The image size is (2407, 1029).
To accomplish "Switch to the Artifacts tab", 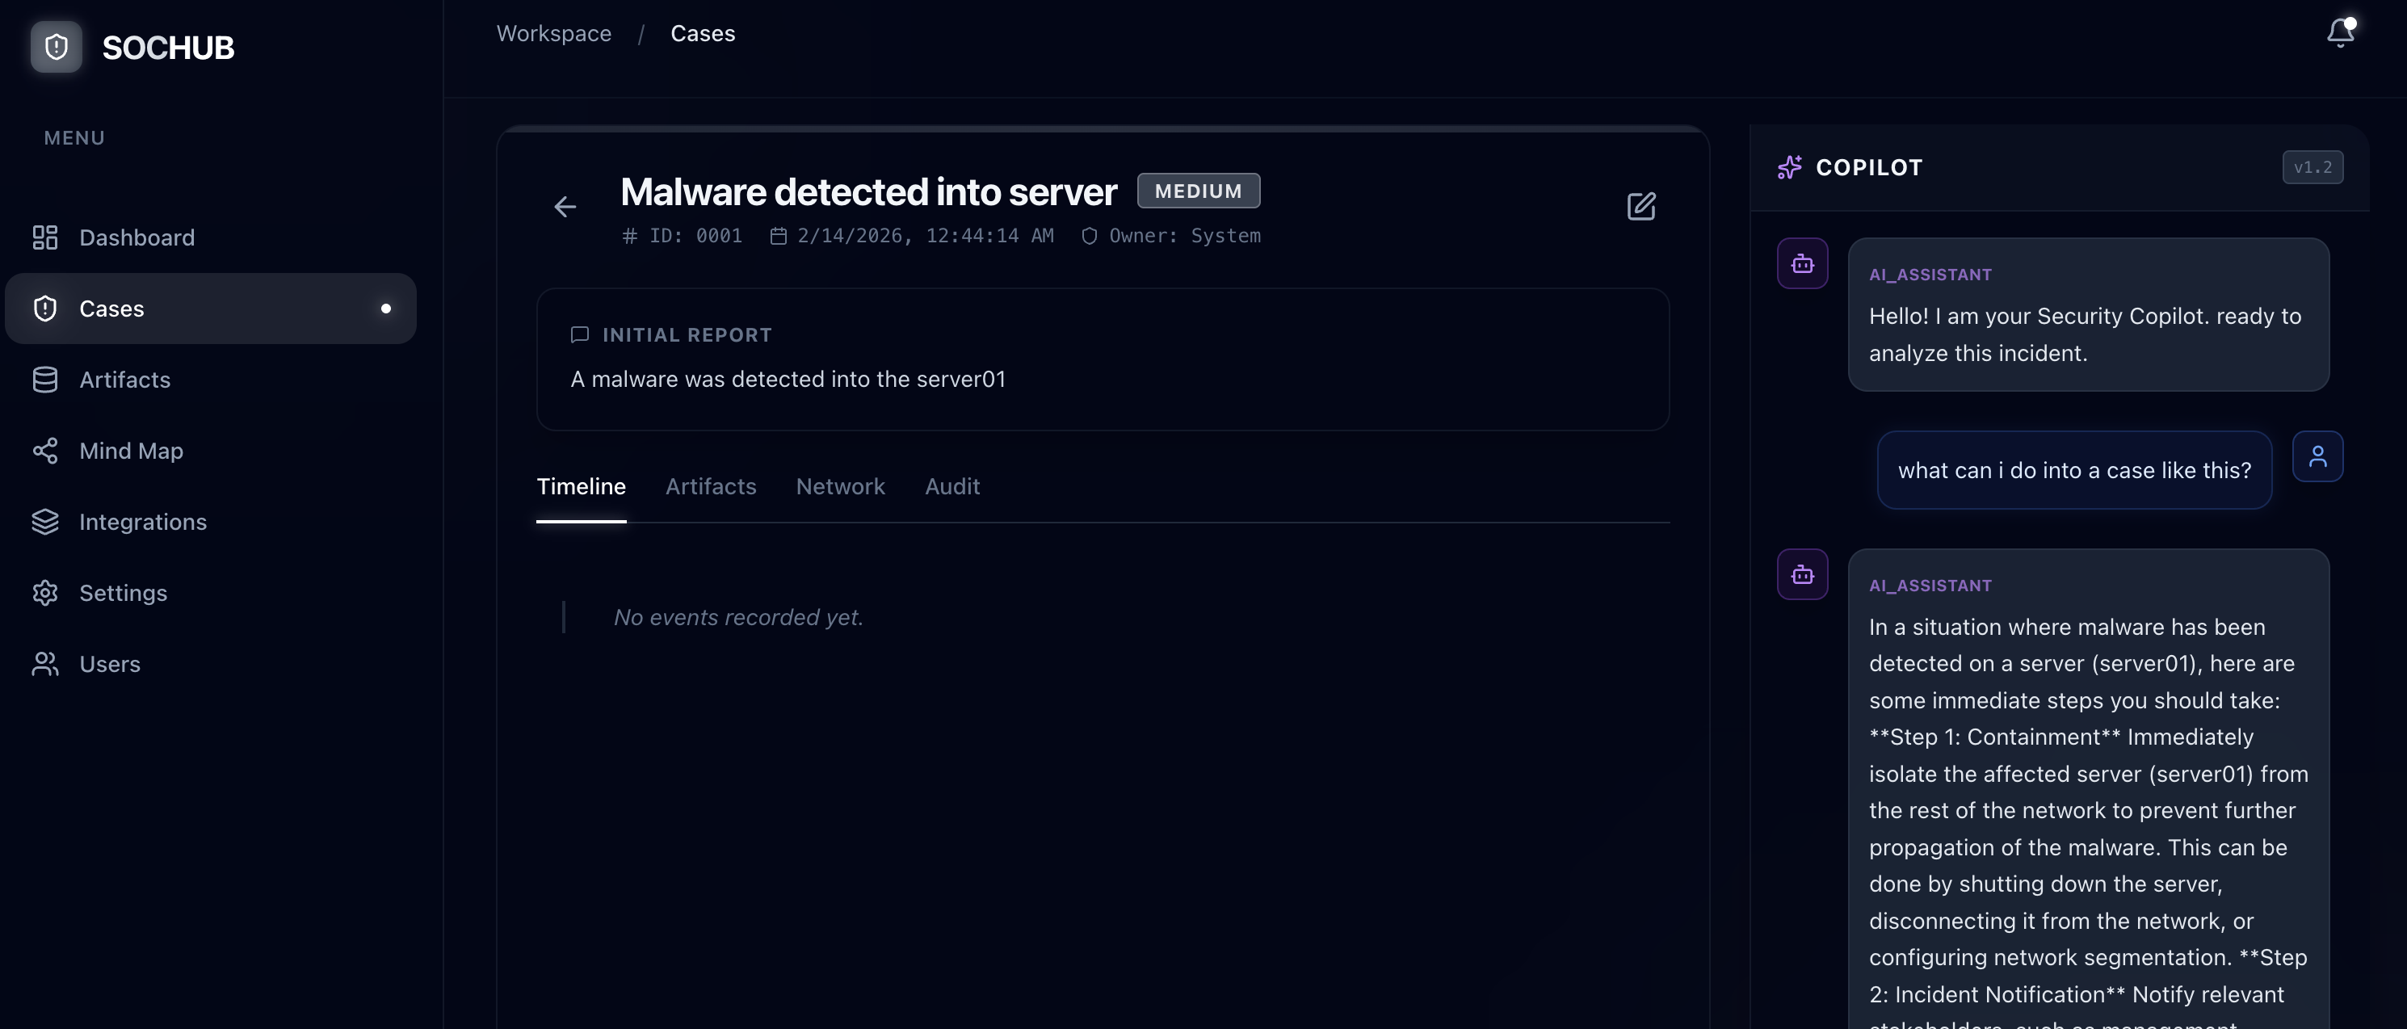I will (711, 486).
